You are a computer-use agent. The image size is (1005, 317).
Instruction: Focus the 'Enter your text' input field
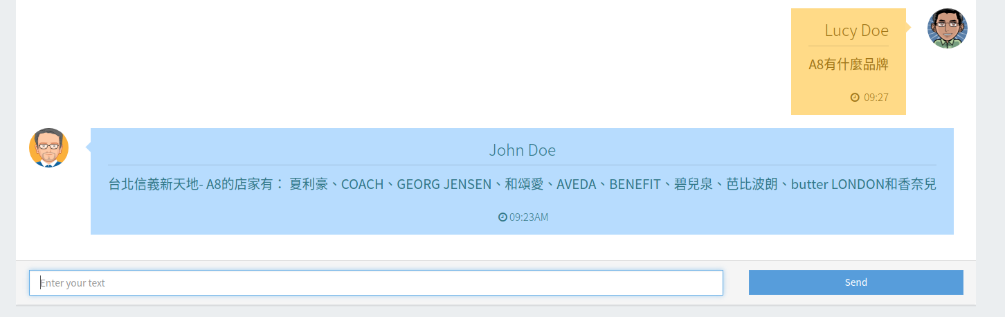tap(376, 282)
